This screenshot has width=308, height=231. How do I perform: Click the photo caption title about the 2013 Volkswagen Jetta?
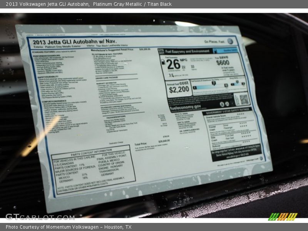point(89,4)
